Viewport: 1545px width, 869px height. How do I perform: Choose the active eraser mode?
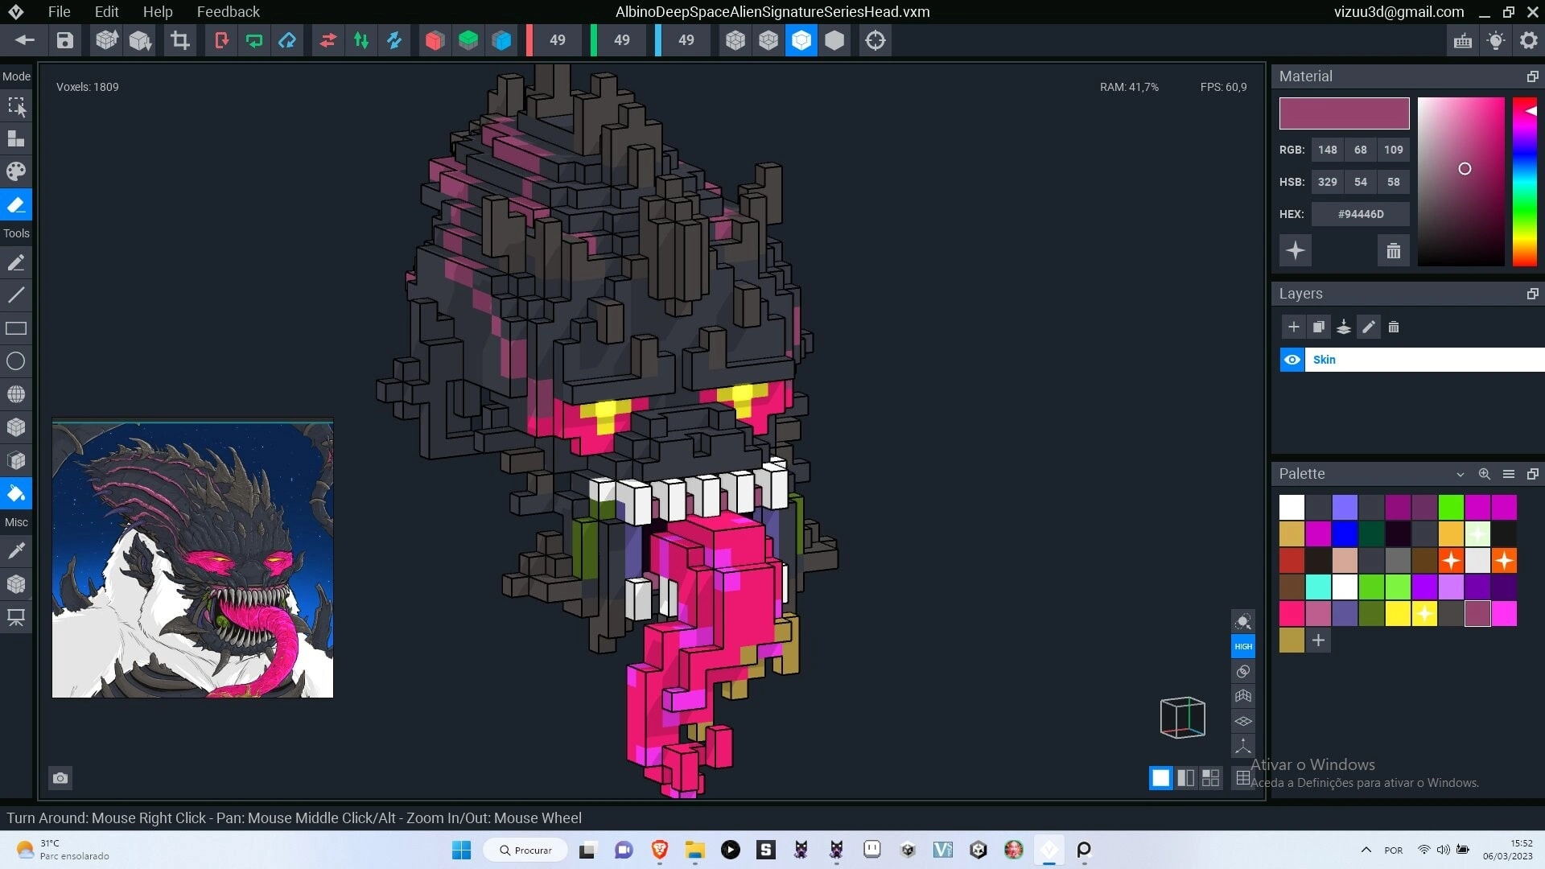pos(16,204)
